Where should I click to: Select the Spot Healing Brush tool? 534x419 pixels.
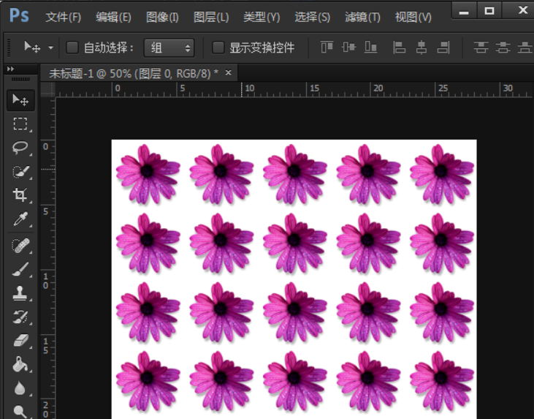pos(20,246)
